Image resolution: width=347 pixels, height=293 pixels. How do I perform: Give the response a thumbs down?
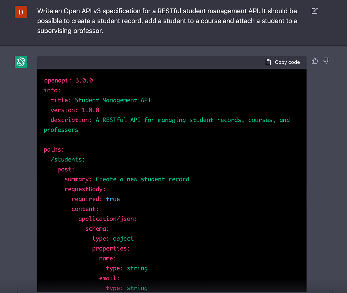[326, 61]
